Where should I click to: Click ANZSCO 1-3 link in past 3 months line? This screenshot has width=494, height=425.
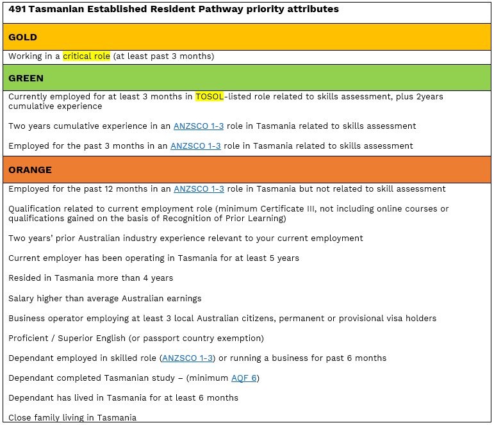click(195, 146)
